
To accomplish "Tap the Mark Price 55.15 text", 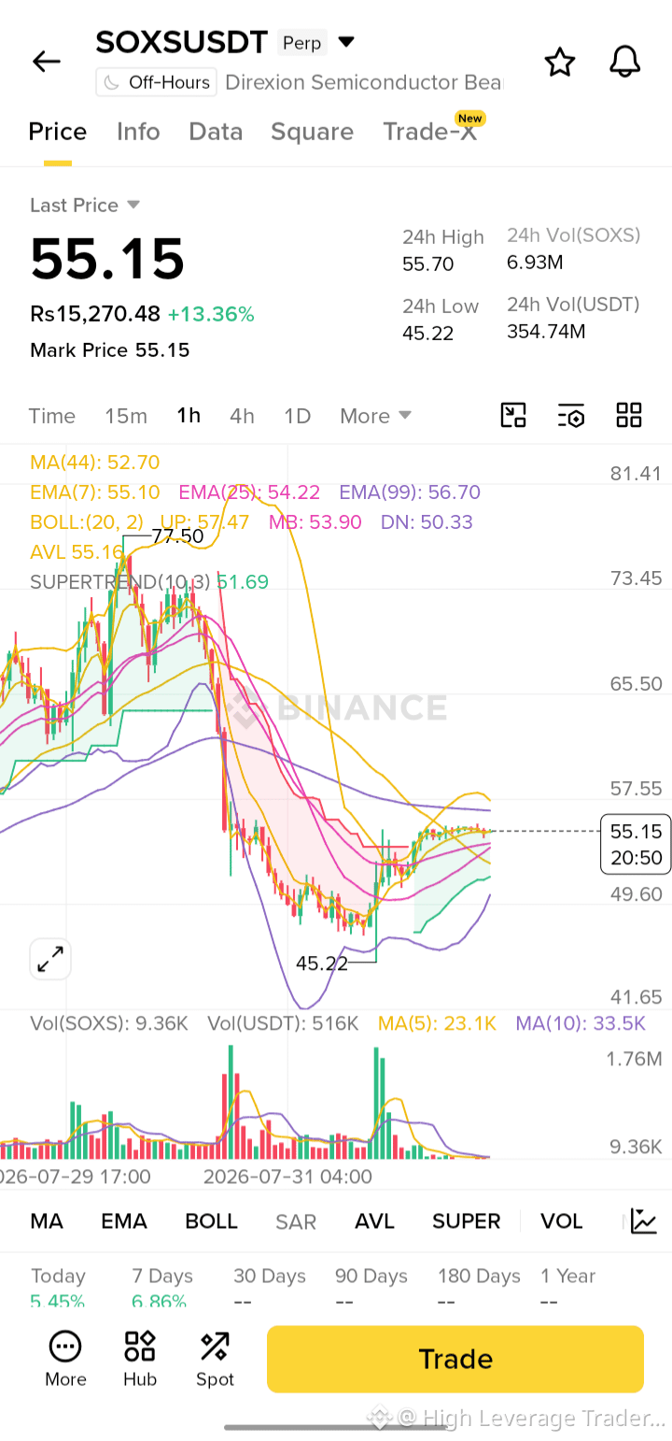I will 109,350.
